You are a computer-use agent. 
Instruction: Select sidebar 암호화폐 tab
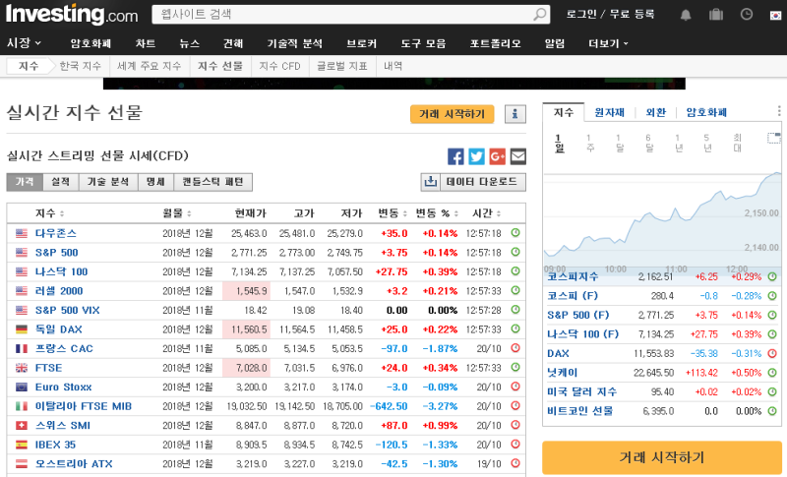(706, 112)
